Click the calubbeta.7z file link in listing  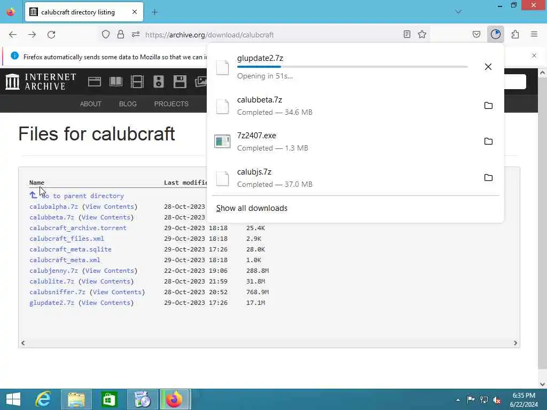(52, 217)
